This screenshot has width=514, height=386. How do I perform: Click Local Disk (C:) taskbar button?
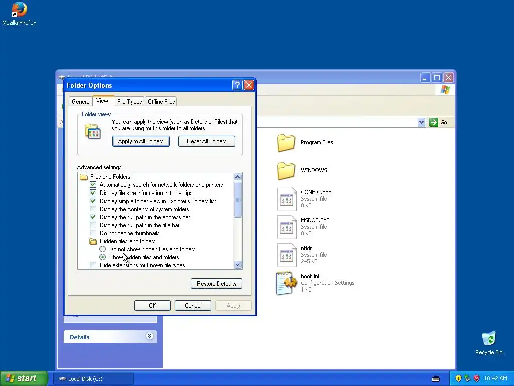click(93, 379)
